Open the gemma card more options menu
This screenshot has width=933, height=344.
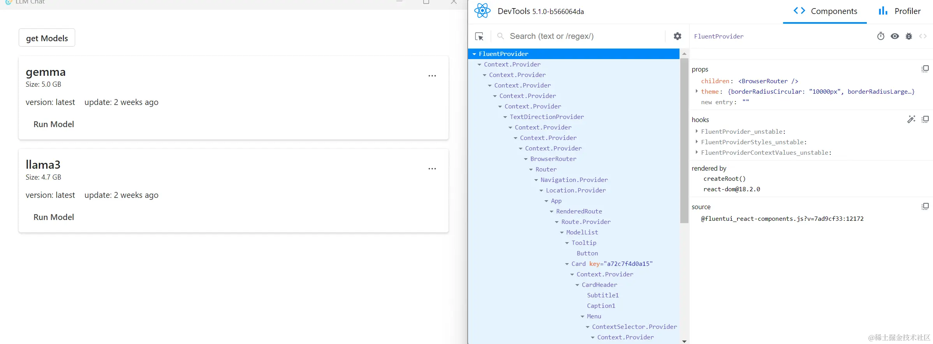point(432,76)
